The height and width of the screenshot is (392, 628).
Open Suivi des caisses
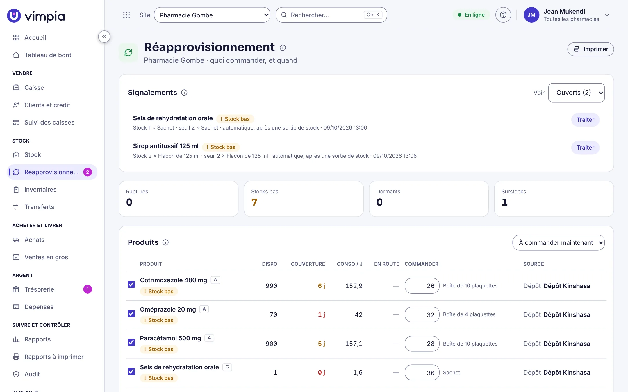click(52, 122)
